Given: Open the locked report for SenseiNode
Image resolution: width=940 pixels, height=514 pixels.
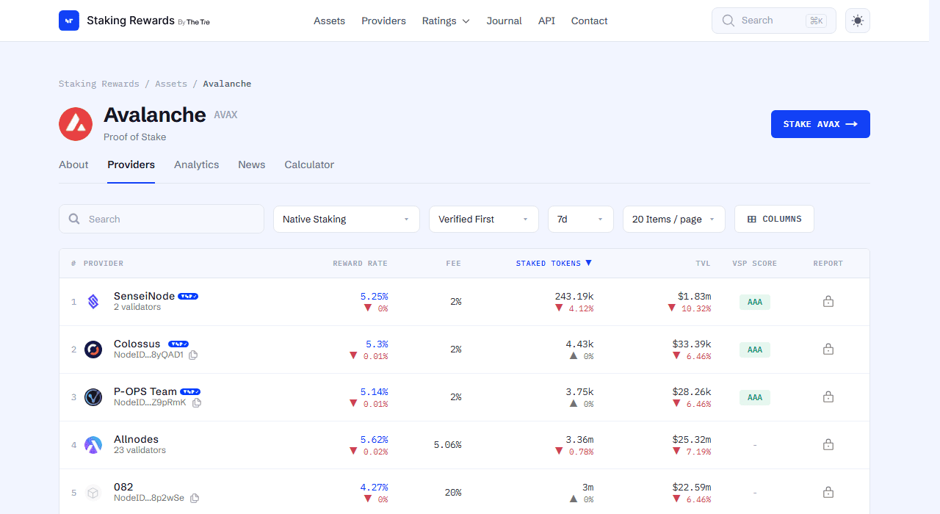Looking at the screenshot, I should point(828,301).
